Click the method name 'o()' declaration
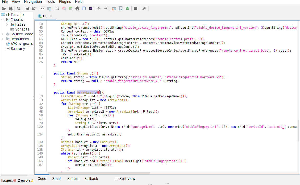The height and width of the screenshot is (185, 300). coord(92,73)
